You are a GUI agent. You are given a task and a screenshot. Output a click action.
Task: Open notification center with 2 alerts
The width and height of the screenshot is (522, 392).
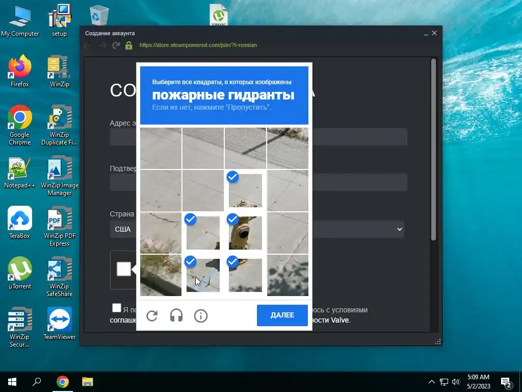pos(506,382)
